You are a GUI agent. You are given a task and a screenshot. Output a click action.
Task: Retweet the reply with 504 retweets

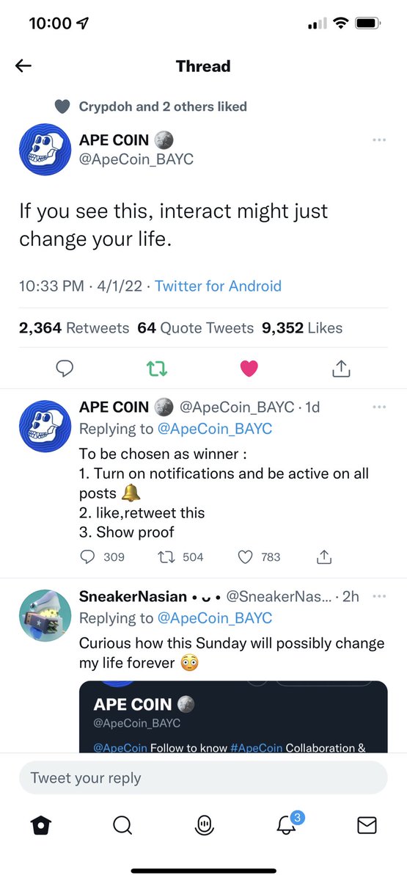pos(181,557)
